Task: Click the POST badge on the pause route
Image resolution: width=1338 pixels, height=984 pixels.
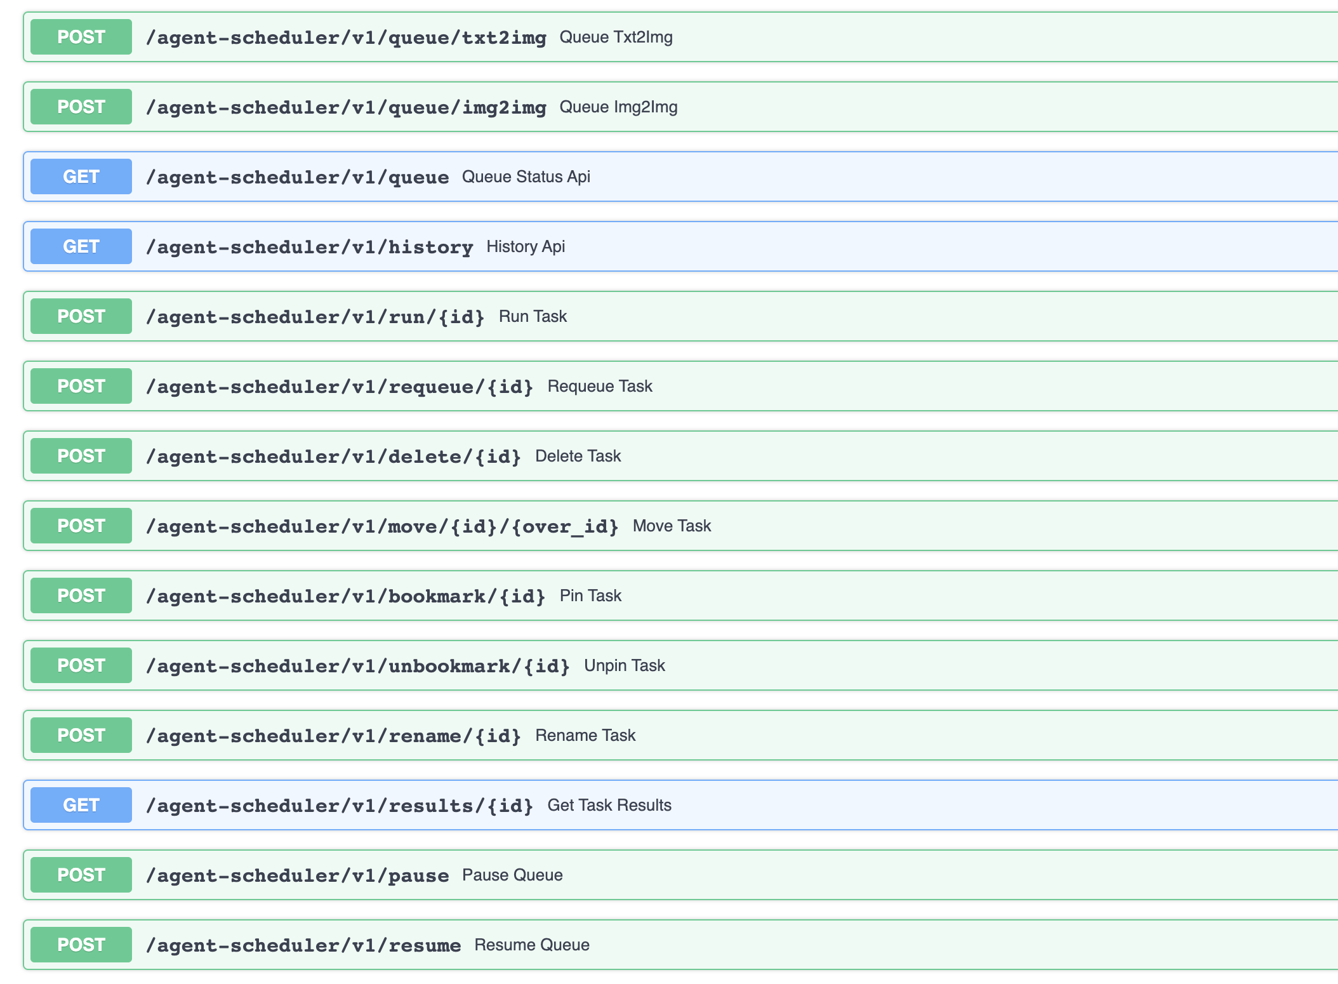Action: point(80,874)
